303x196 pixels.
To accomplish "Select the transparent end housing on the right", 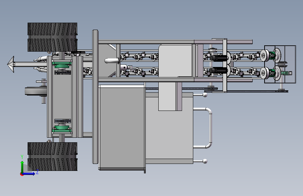I will (x=280, y=65).
